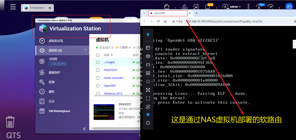Open the Windows_2012 VM link
The image size is (296, 140).
[x=113, y=93]
